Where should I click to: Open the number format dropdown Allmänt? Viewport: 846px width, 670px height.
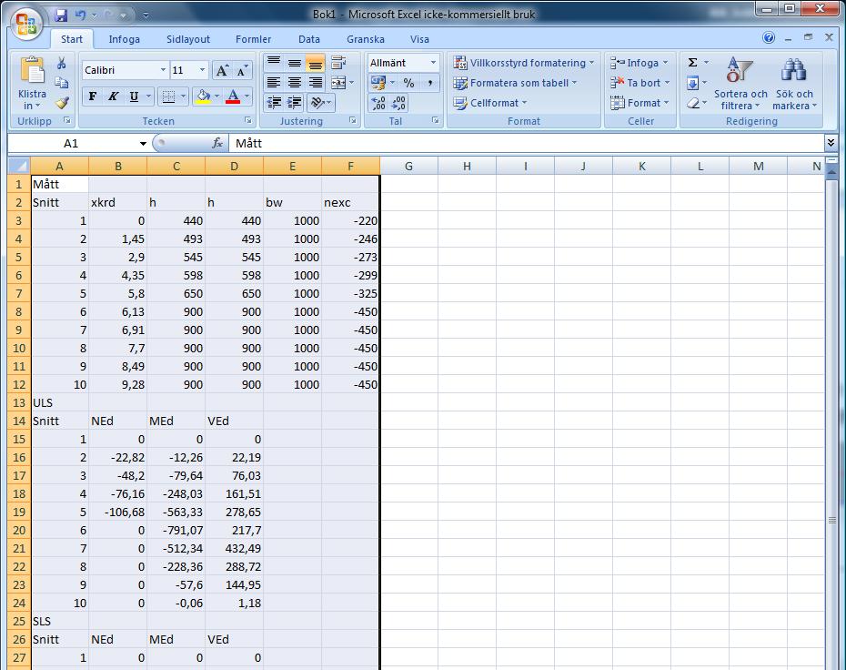pyautogui.click(x=433, y=63)
